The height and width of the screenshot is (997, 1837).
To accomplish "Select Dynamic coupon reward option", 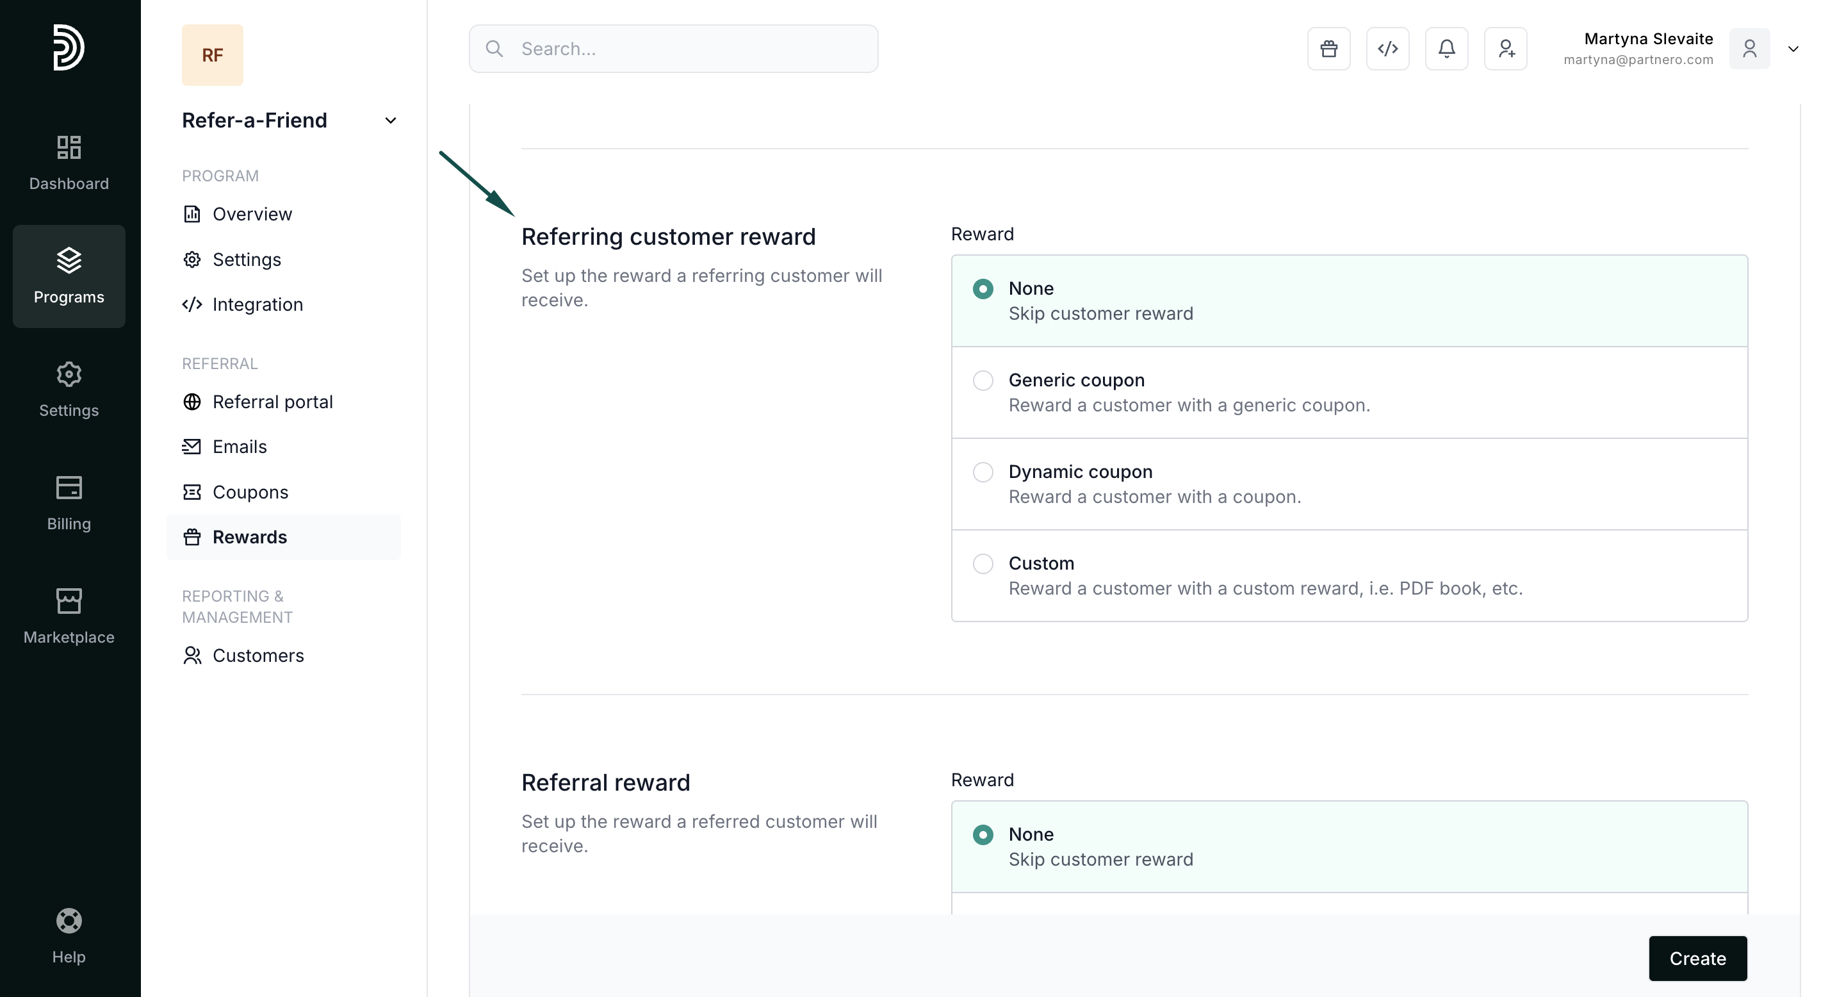I will [x=983, y=472].
